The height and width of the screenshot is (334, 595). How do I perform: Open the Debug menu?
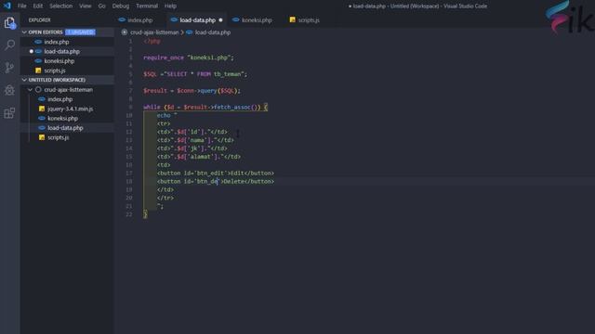point(121,6)
